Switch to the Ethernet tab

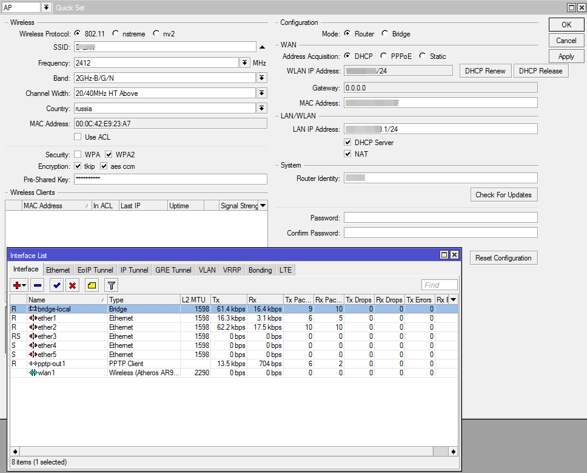point(58,270)
